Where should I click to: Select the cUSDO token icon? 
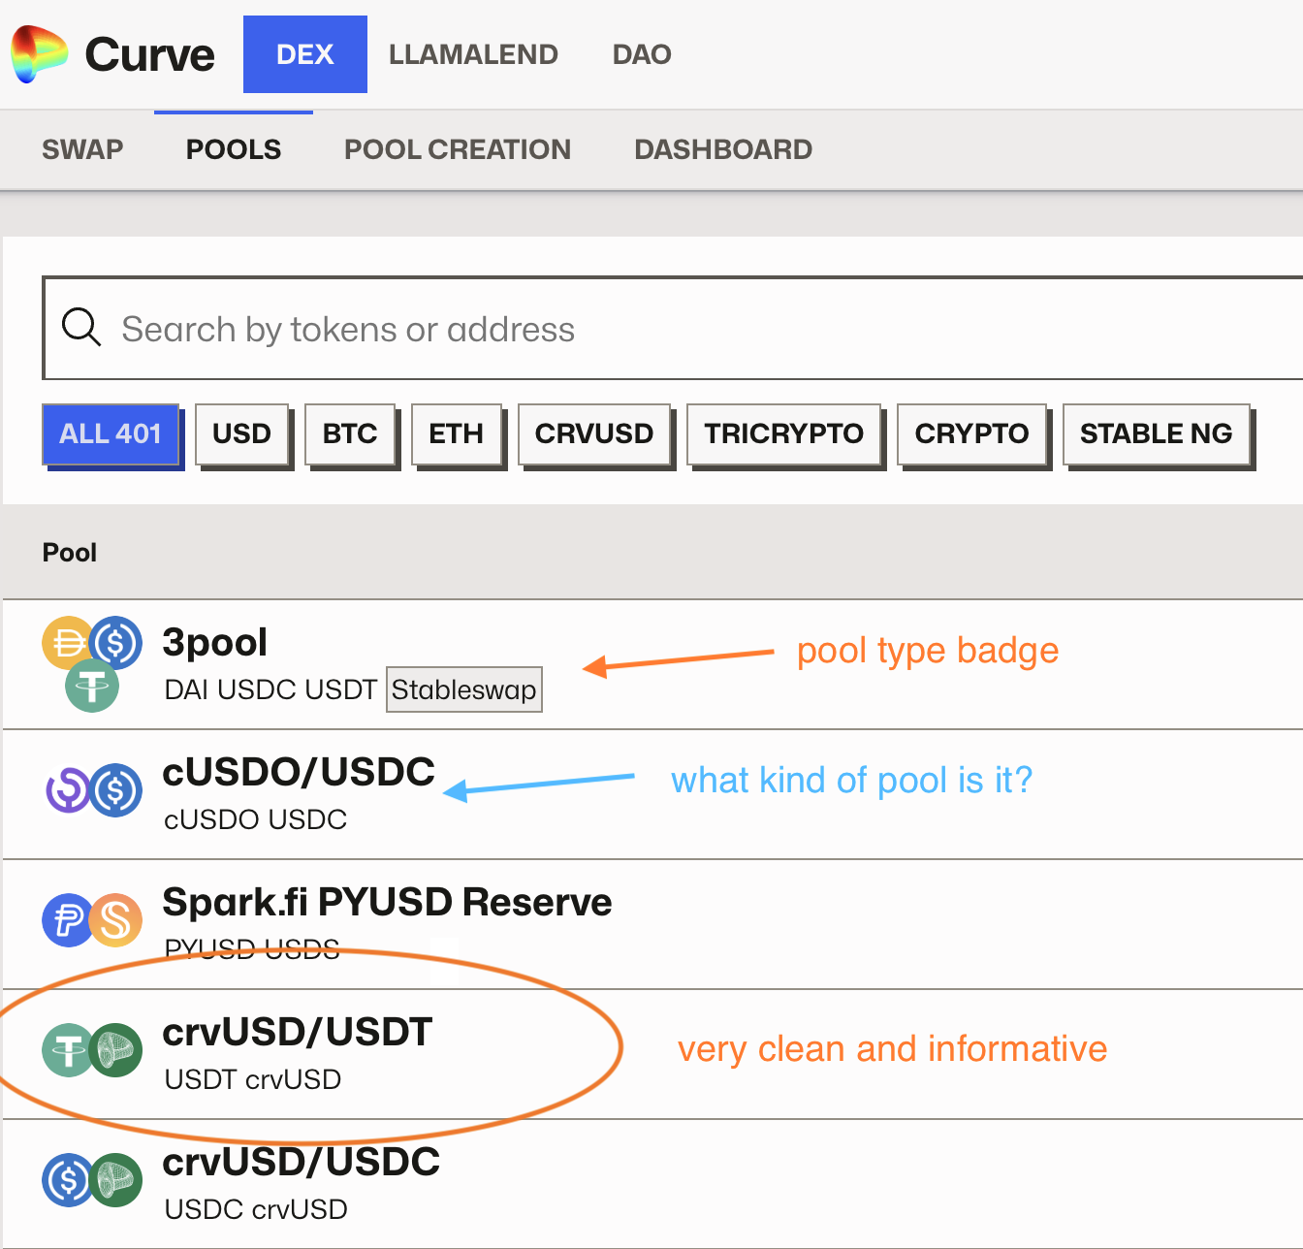66,790
